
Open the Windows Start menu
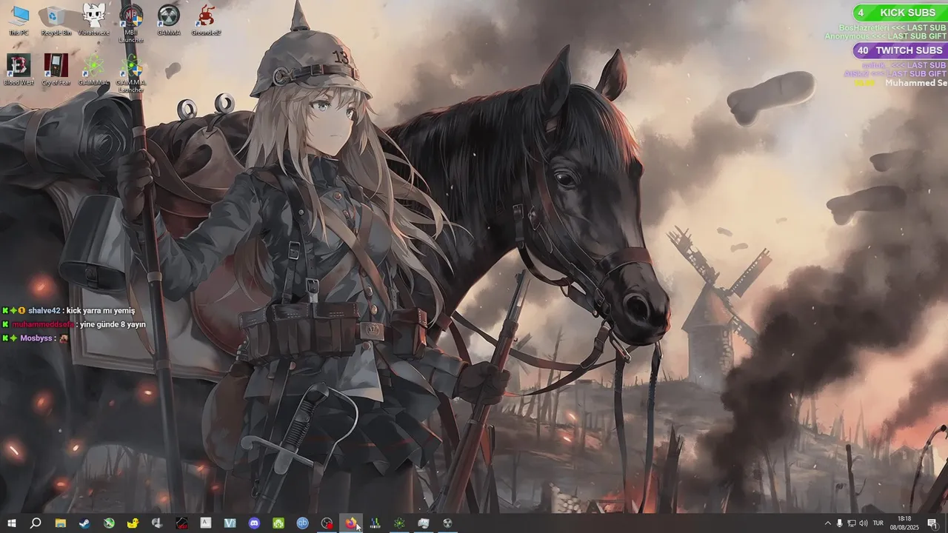point(11,523)
